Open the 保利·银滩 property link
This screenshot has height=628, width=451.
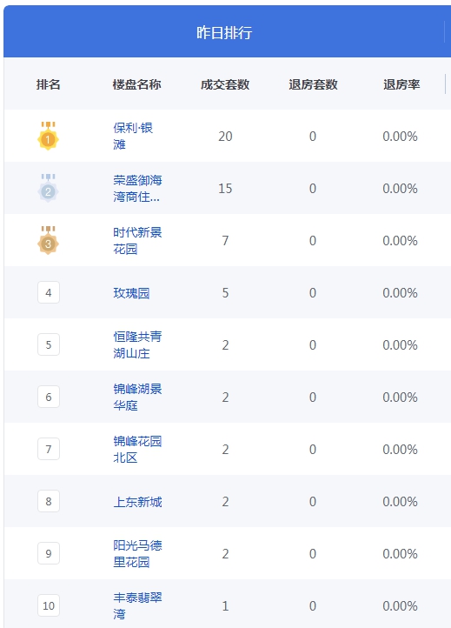[x=133, y=137]
